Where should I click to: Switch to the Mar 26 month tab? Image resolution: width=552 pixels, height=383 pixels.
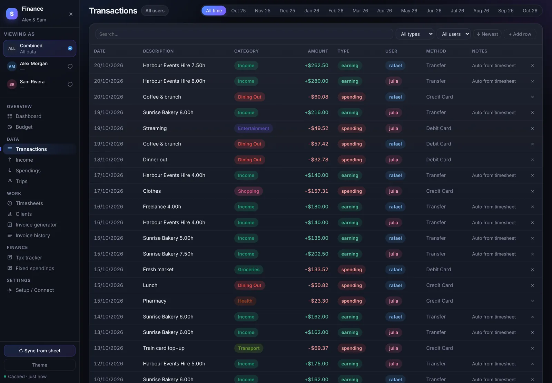pos(360,11)
